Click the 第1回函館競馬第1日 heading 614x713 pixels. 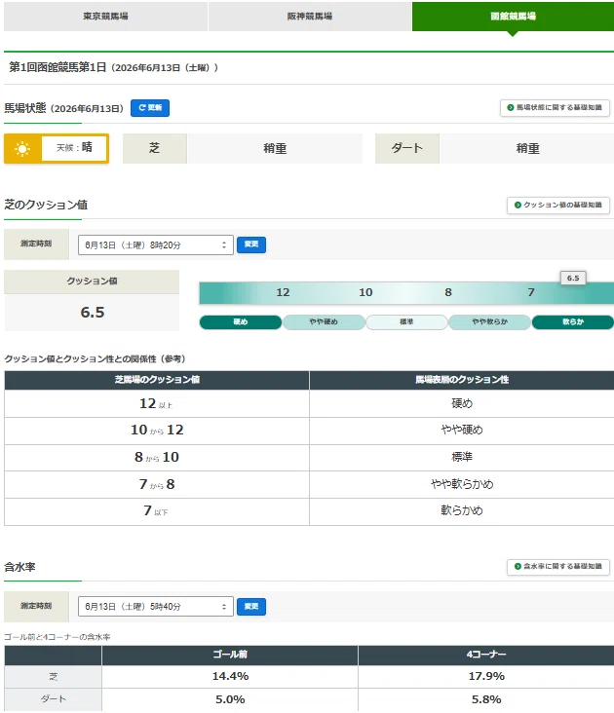click(x=58, y=67)
